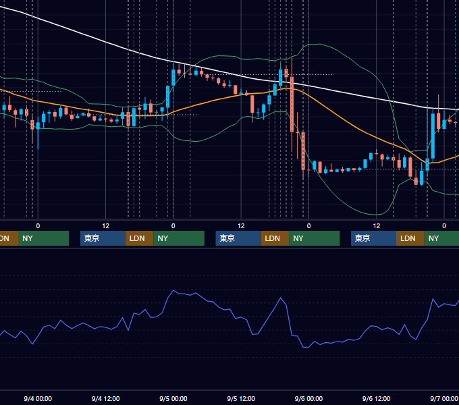Viewport: 459px width, 405px height.
Task: Select the NY session block for 9/4
Action: (x=179, y=238)
